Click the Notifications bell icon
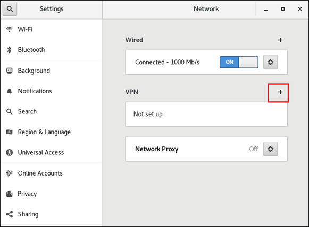 9,91
